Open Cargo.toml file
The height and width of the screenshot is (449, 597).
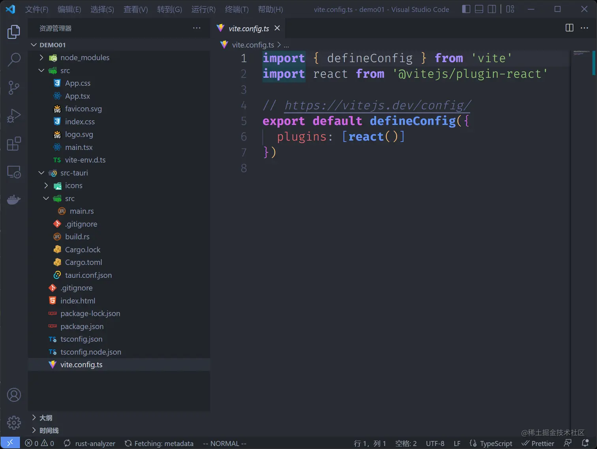(118, 262)
